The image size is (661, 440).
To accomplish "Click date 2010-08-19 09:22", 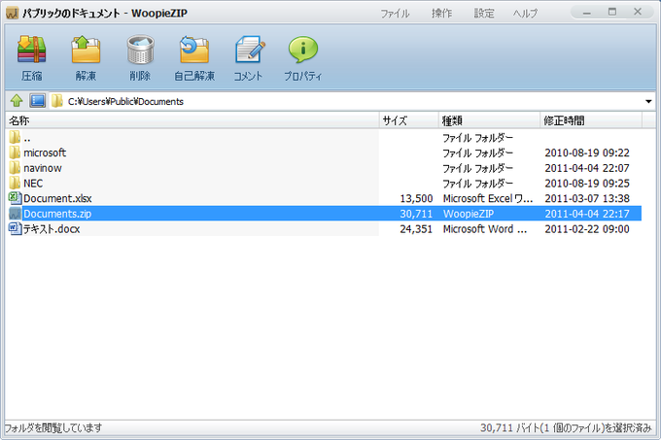I will click(587, 152).
